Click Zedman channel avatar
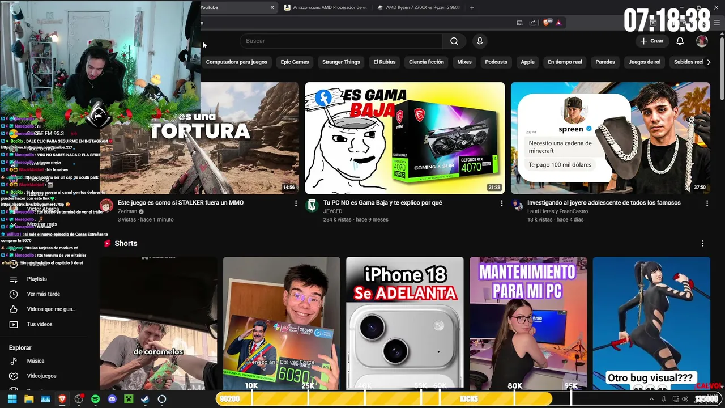Screen dimensions: 725x408 106,205
